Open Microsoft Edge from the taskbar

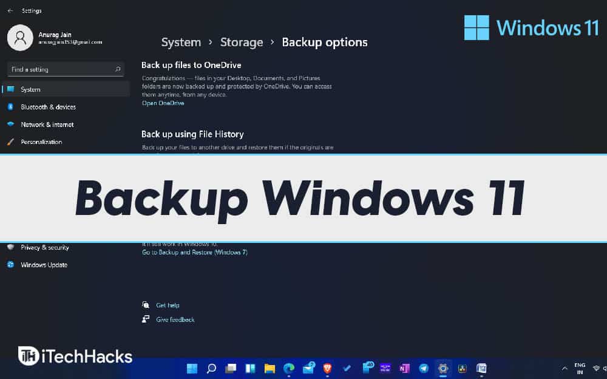[289, 368]
